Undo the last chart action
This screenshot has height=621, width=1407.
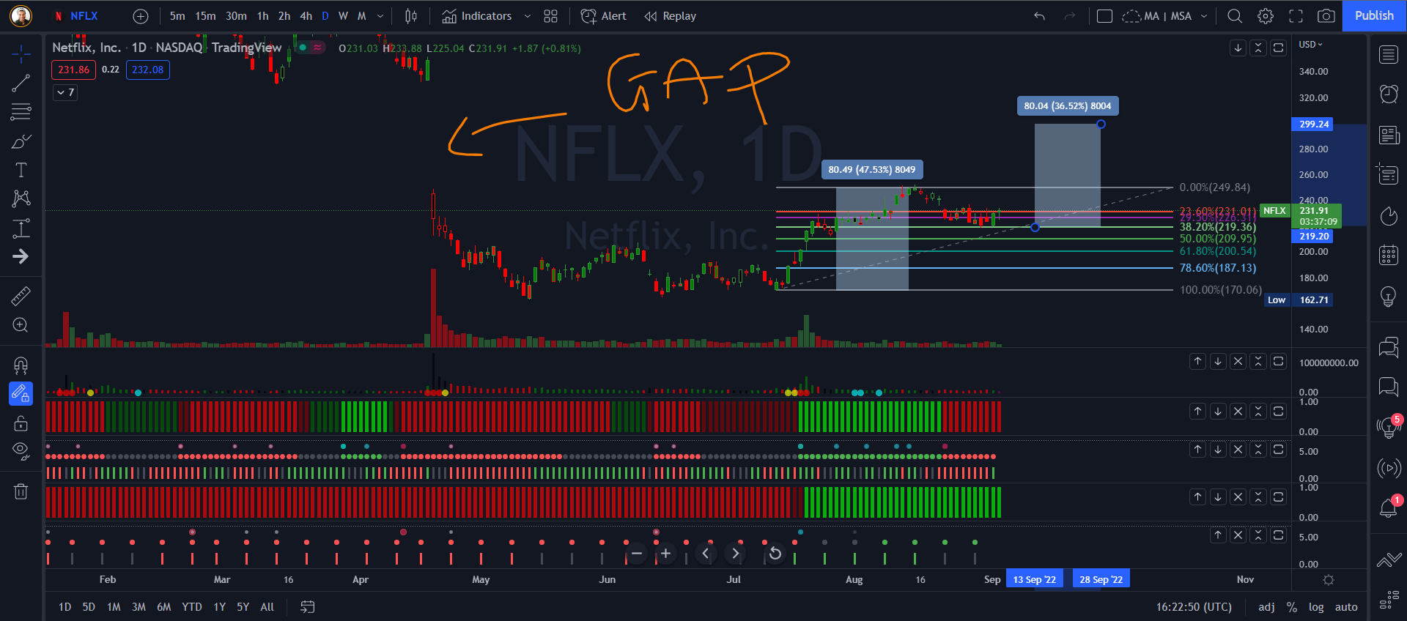point(1039,16)
